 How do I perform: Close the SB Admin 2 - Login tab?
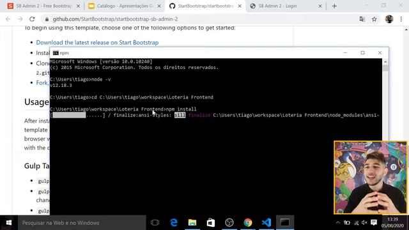(320, 6)
